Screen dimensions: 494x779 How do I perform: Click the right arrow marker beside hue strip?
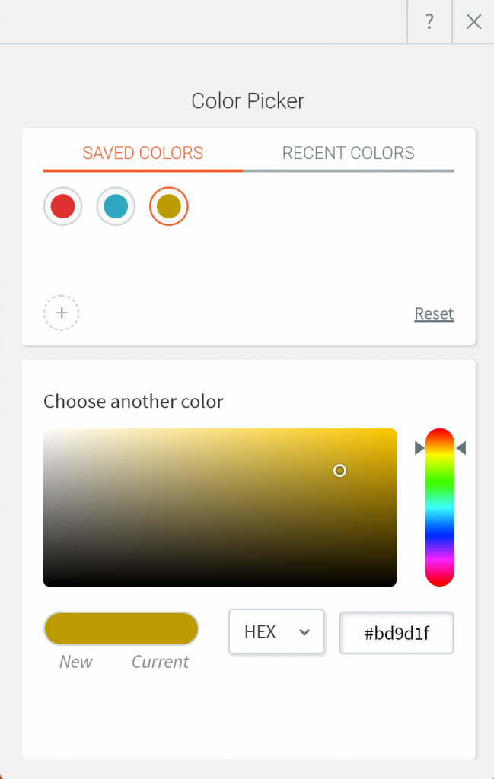pyautogui.click(x=462, y=448)
